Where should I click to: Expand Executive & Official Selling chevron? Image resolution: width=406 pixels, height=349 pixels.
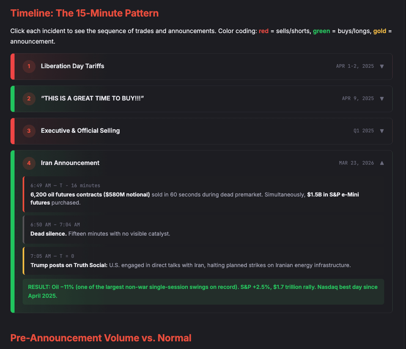382,131
